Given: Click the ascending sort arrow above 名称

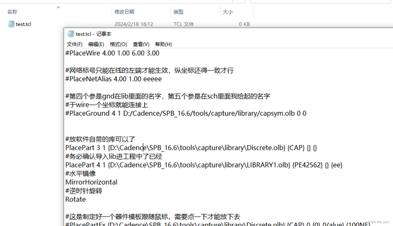Looking at the screenshot, I should (58, 7).
